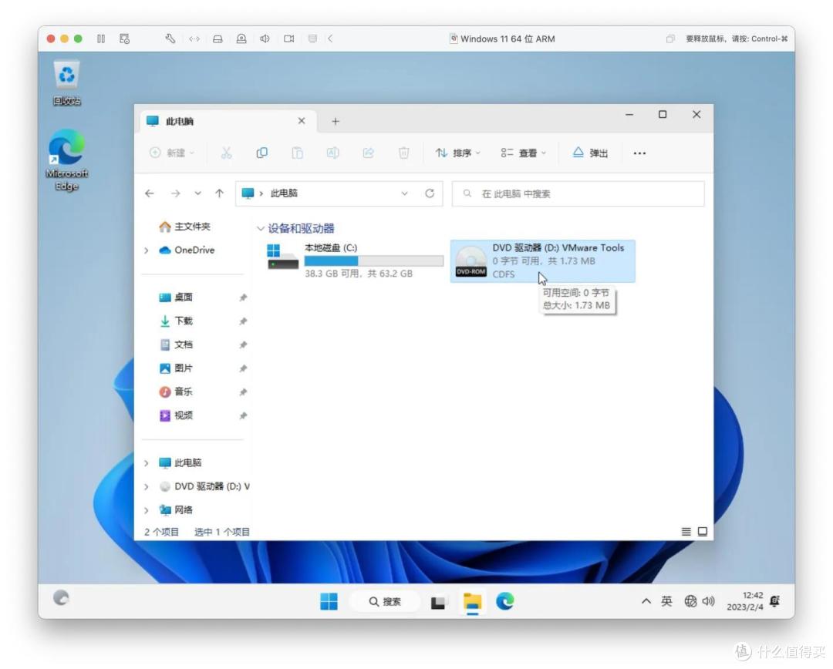Image resolution: width=833 pixels, height=669 pixels.
Task: Open 文档 (Documents) quick access item
Action: (x=177, y=345)
